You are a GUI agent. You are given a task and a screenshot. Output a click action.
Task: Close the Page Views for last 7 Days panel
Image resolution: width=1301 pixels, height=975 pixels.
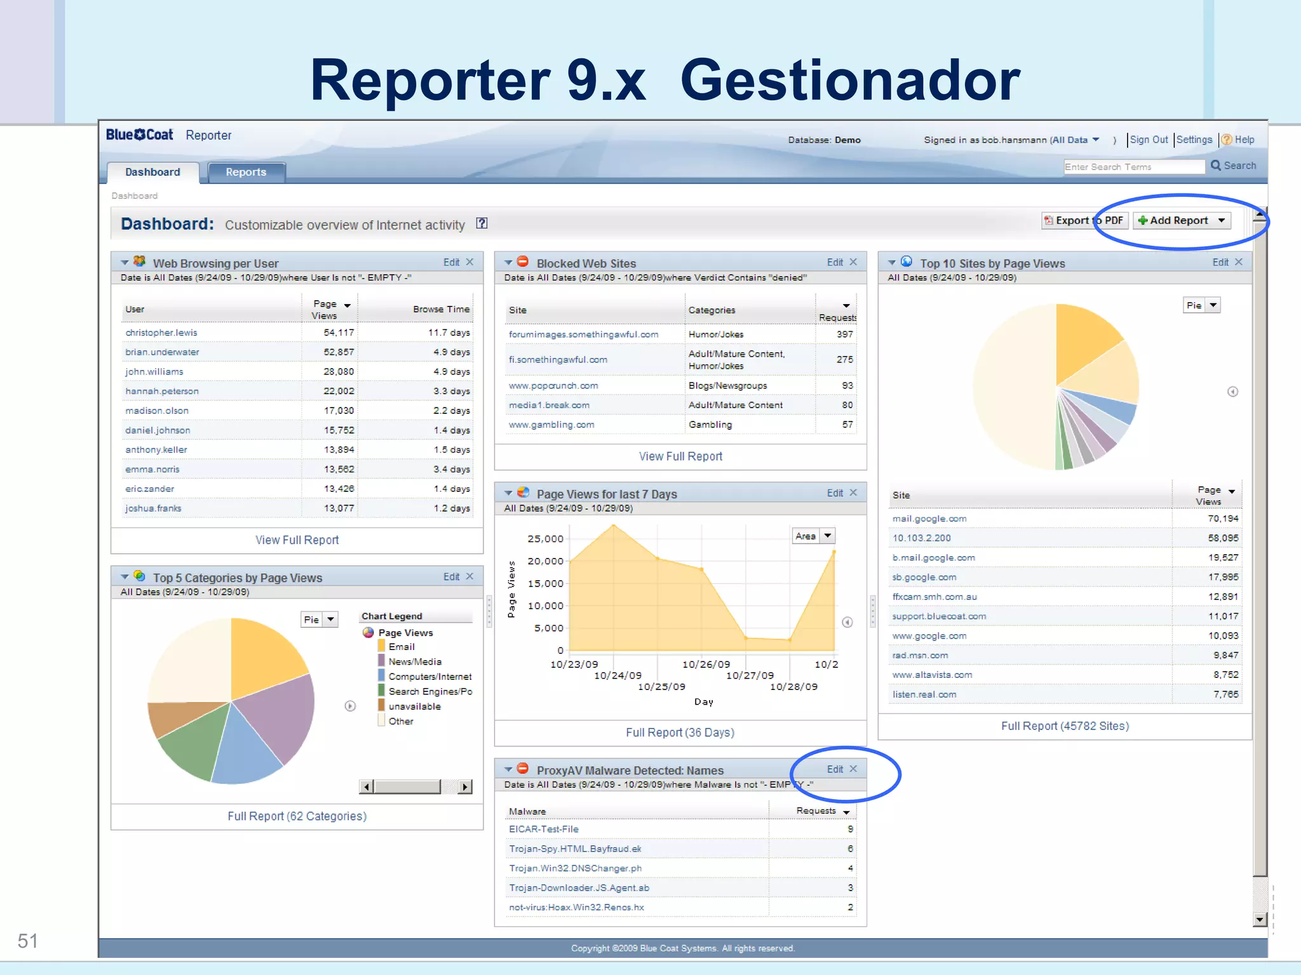[853, 493]
